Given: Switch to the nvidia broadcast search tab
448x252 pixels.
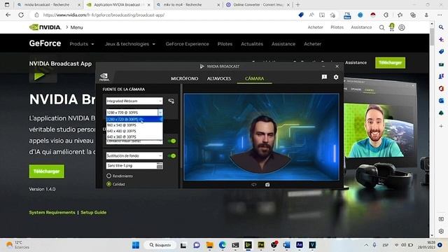Looking at the screenshot, I should pos(48,5).
